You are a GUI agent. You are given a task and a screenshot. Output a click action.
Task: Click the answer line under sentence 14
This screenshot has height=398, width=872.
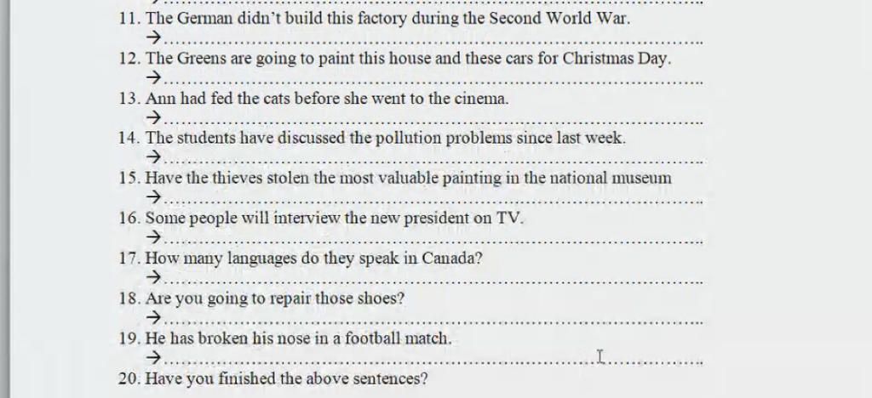434,162
